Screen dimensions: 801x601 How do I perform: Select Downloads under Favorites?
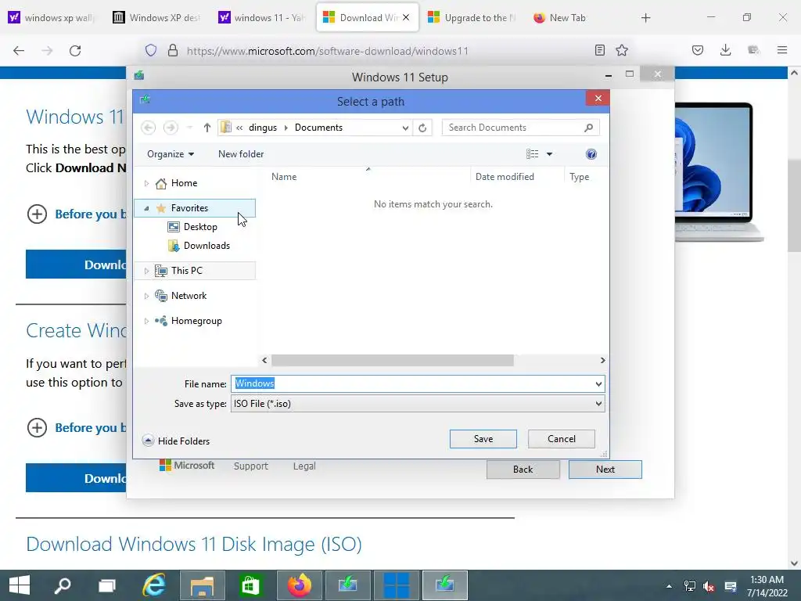[207, 246]
